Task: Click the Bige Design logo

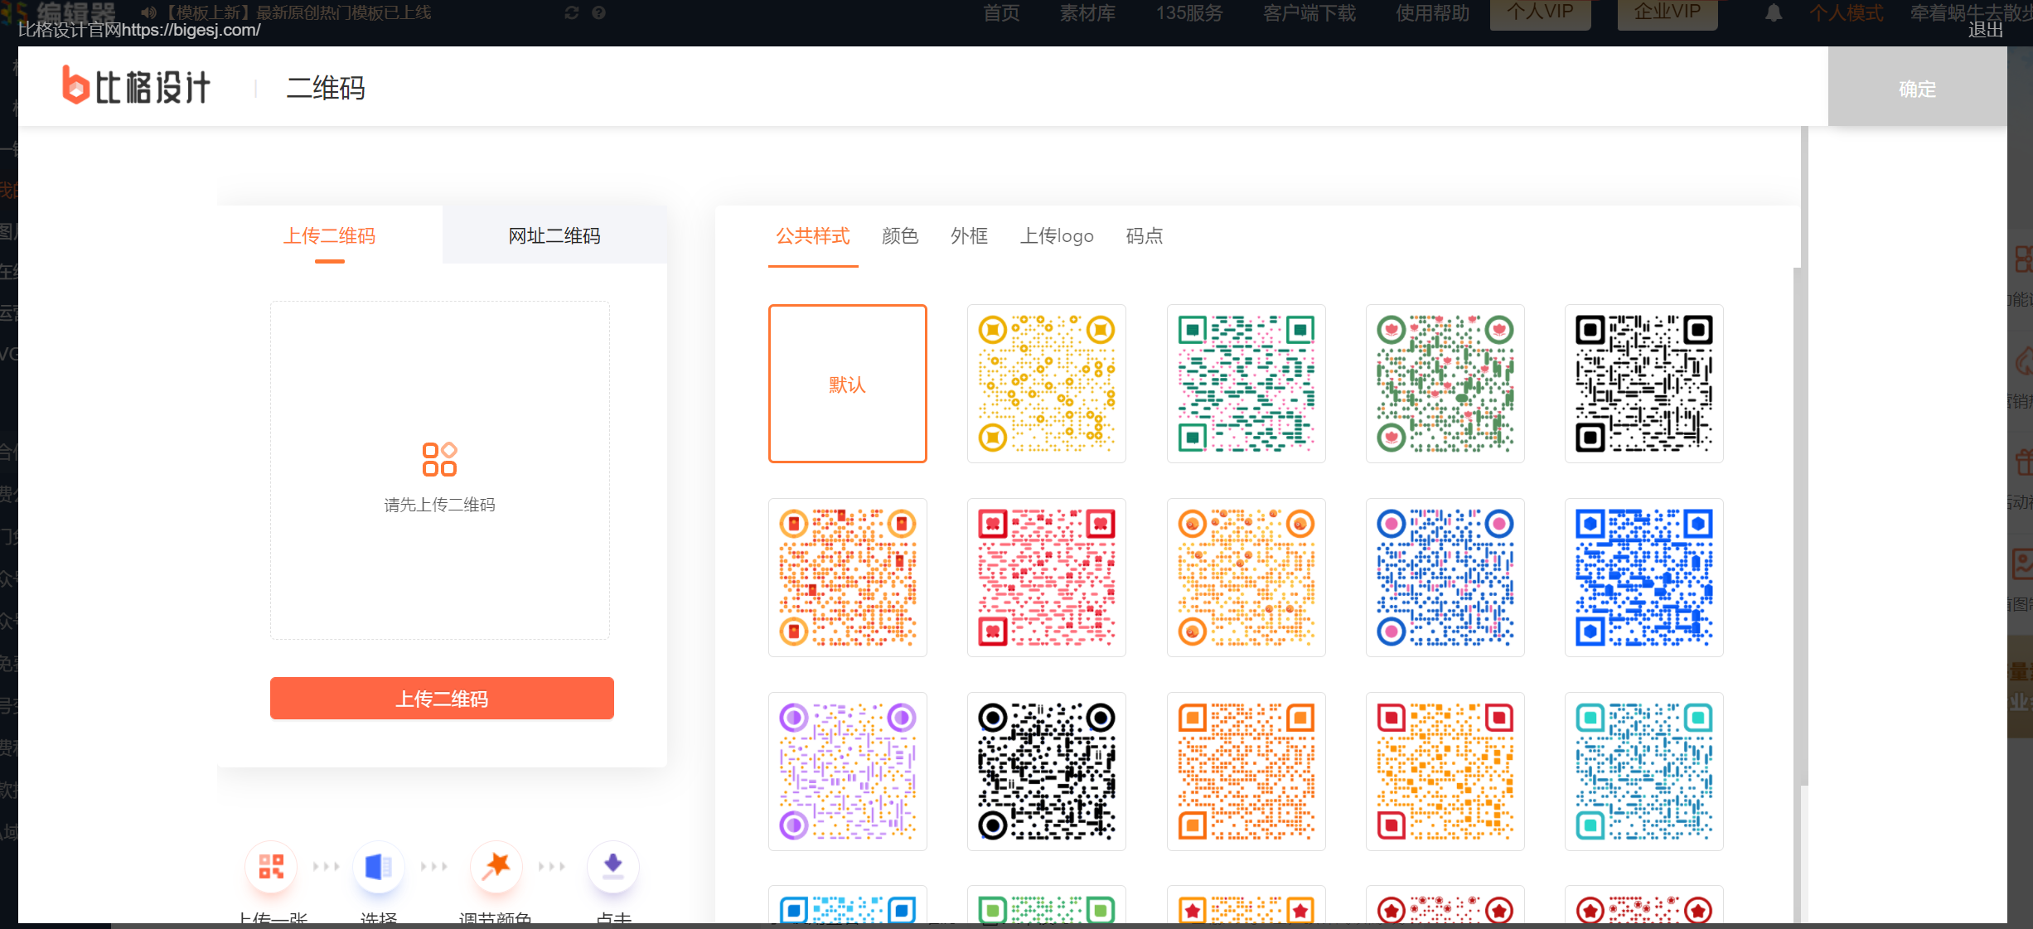Action: pos(137,86)
